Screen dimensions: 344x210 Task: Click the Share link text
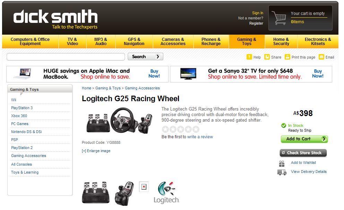(276, 57)
